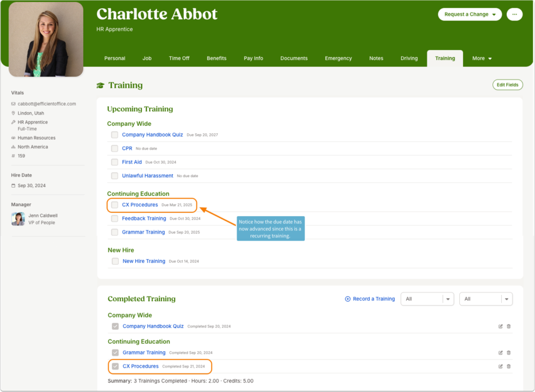Open the Unlawful Harassment training link

(148, 176)
